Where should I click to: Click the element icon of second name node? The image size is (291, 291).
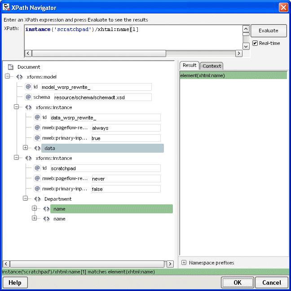click(x=46, y=219)
